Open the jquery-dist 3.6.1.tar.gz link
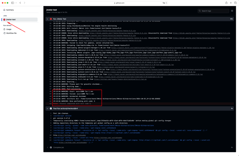 click(120, 79)
